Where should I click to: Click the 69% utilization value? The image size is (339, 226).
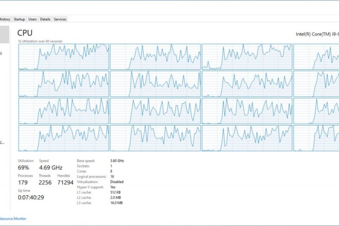[x=24, y=168]
